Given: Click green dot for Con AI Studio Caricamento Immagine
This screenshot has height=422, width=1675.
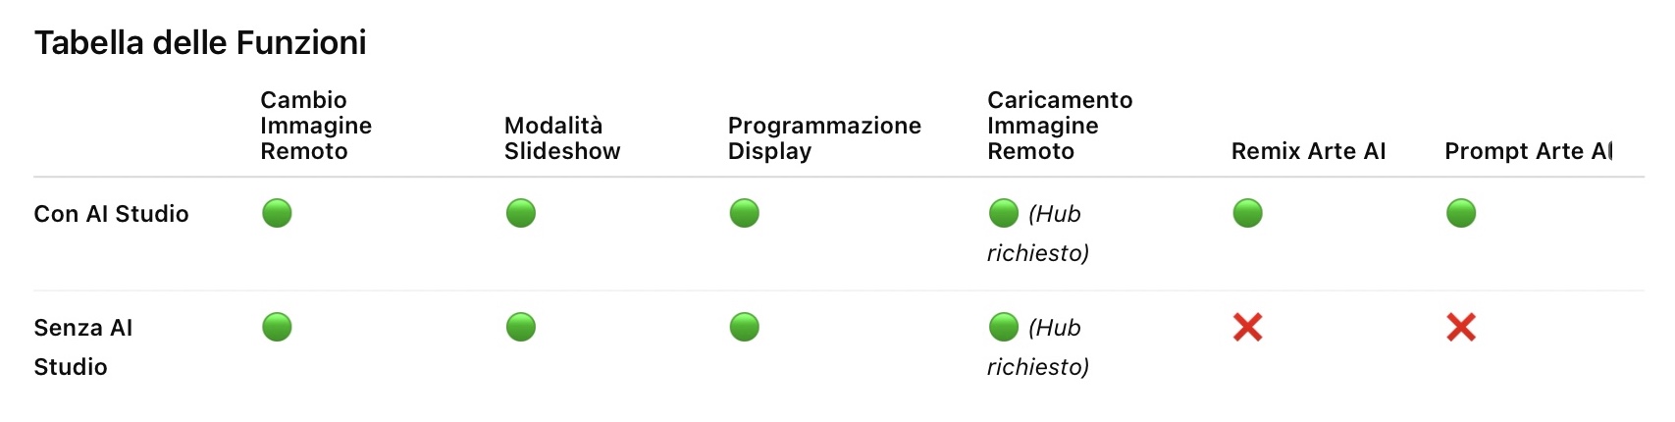Looking at the screenshot, I should (x=1004, y=213).
